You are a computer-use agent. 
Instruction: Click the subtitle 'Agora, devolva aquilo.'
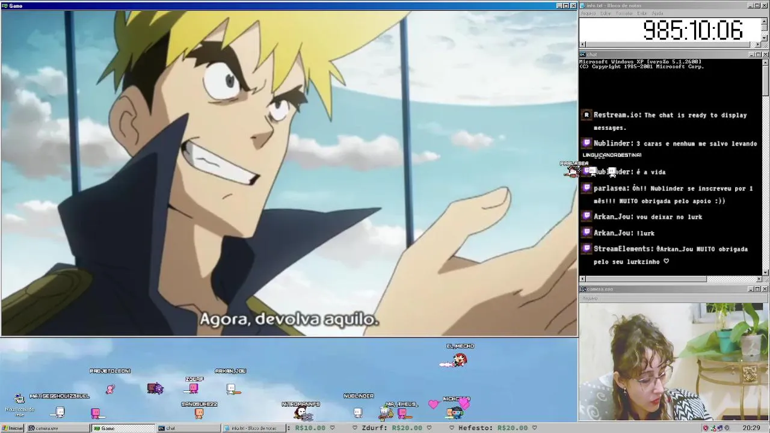coord(289,319)
